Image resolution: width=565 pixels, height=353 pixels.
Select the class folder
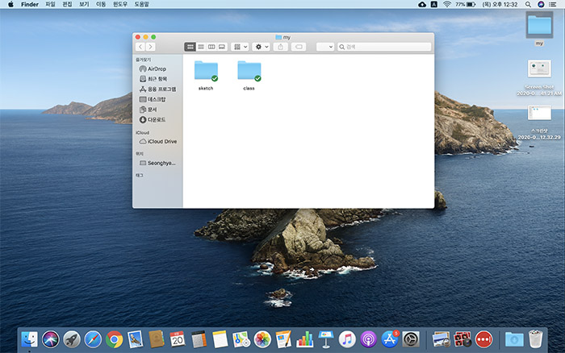click(x=249, y=75)
